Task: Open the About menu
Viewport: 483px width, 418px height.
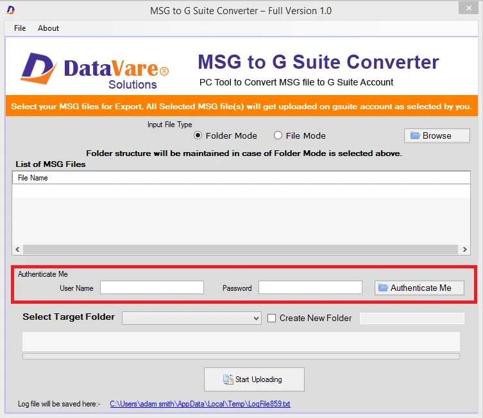Action: coord(48,28)
